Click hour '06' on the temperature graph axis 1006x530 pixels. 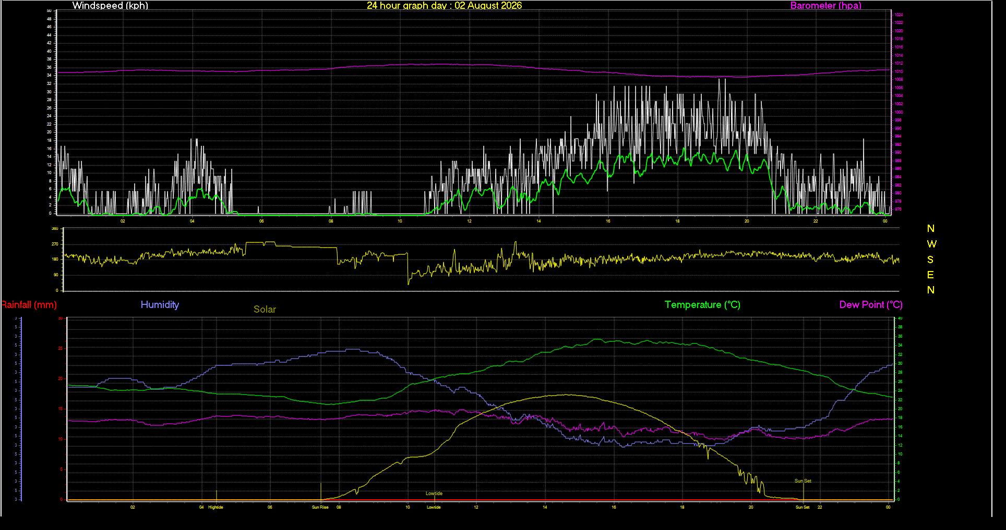[x=270, y=507]
